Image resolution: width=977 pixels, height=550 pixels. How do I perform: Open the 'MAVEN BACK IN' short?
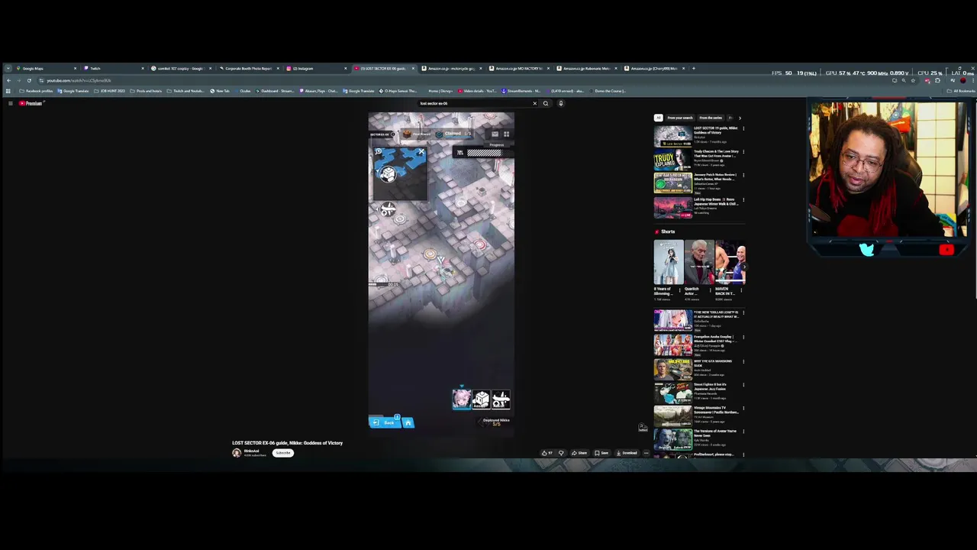[730, 262]
